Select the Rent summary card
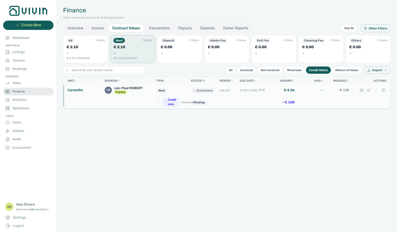Screen dimensions: 397x232 tap(133, 49)
